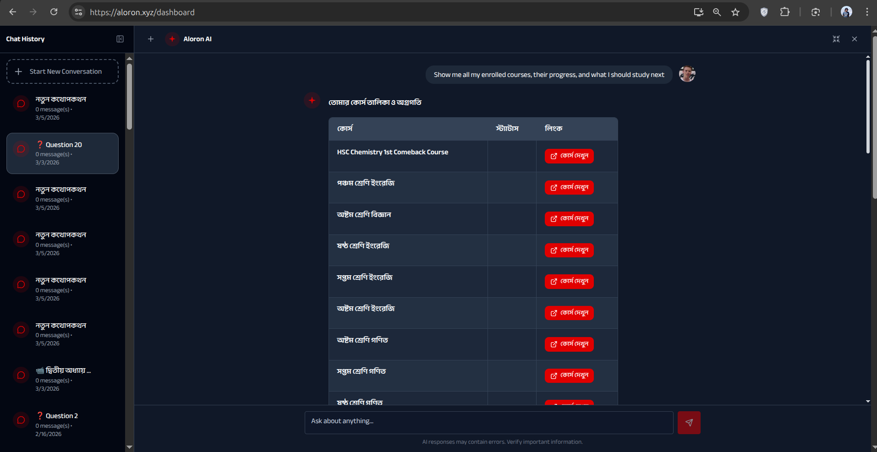Image resolution: width=877 pixels, height=452 pixels.
Task: Open the Question 20 conversation
Action: pos(62,153)
